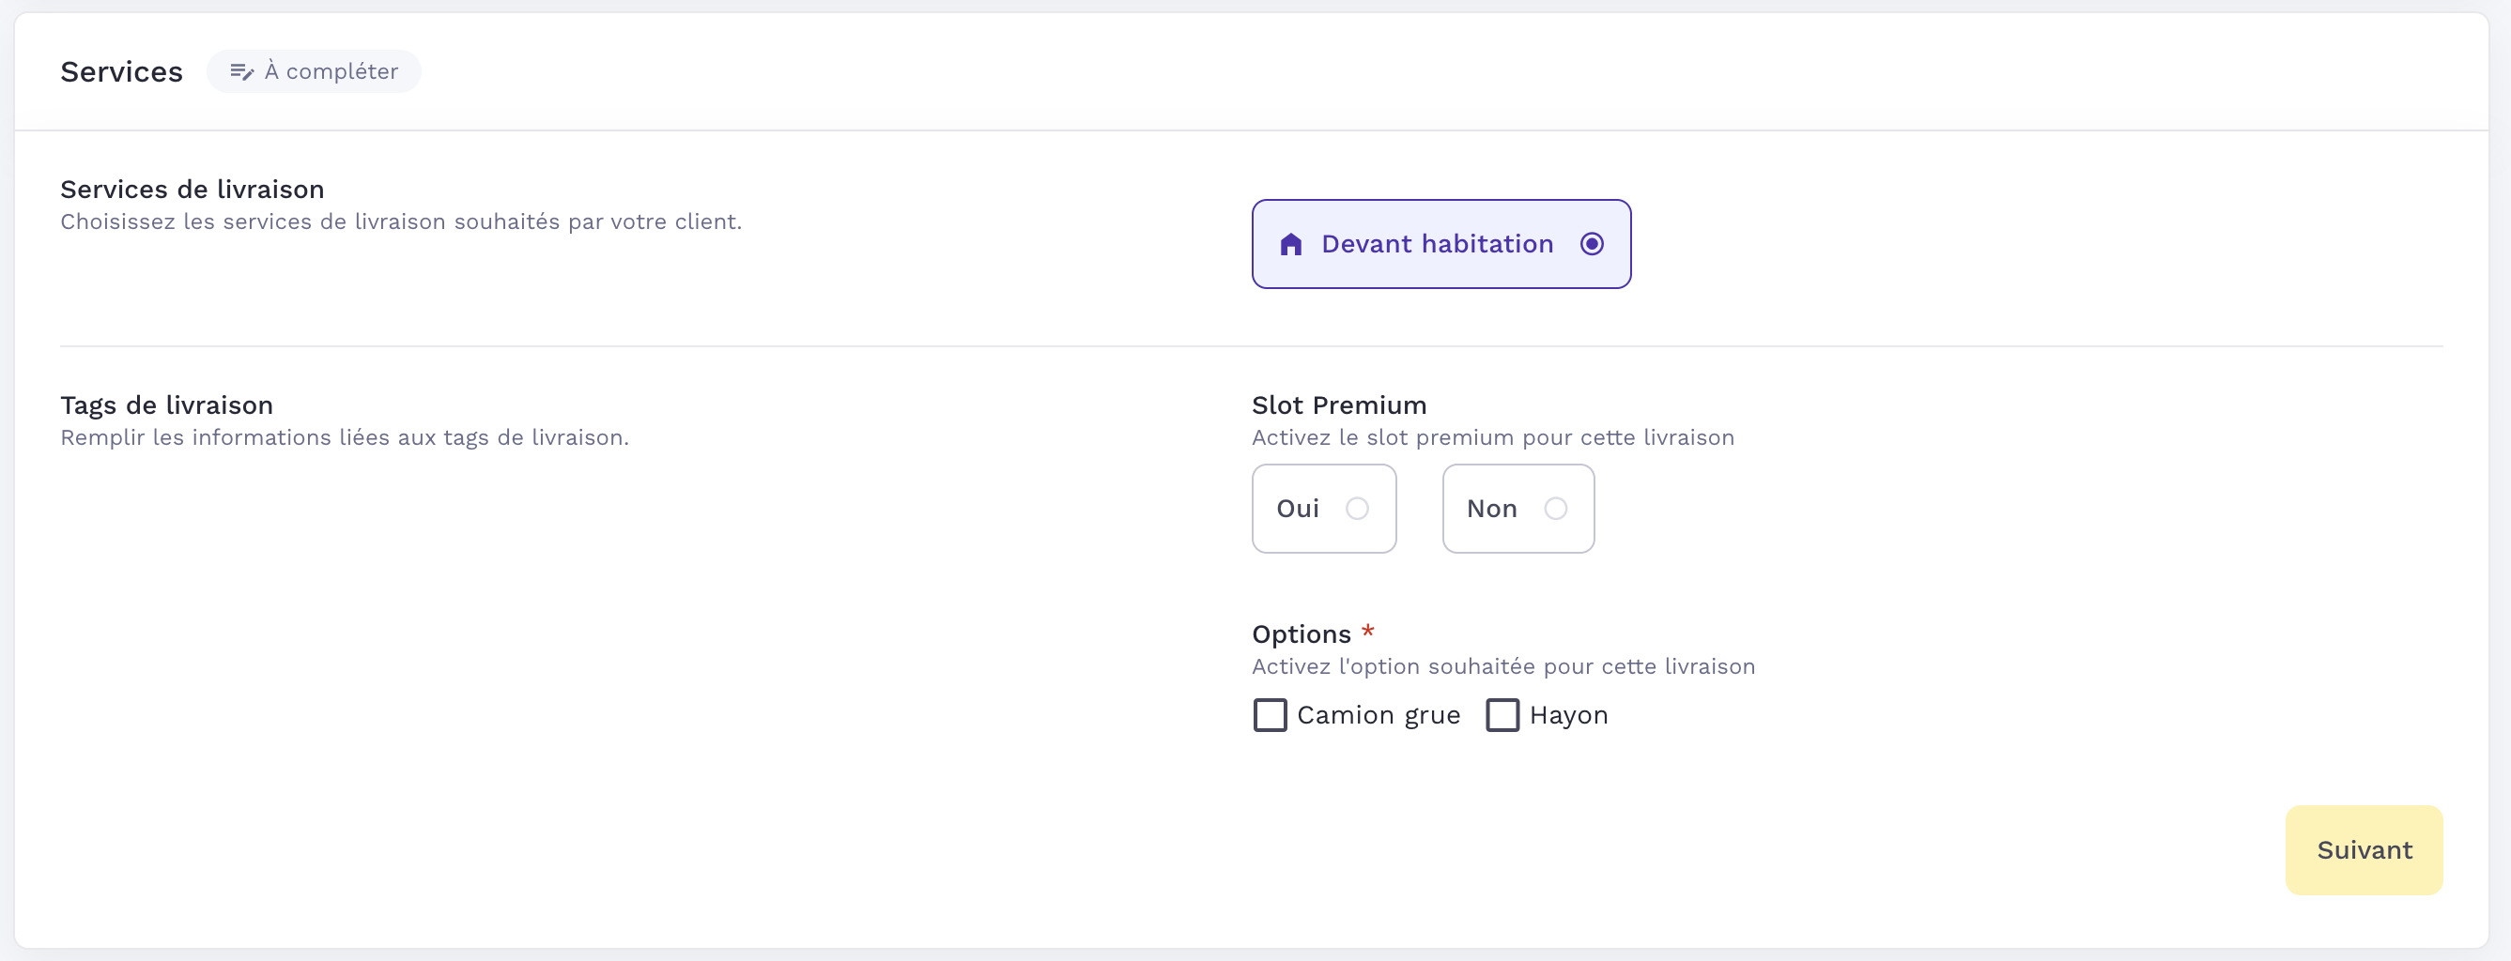
Task: Click the Devant habitation label text
Action: coord(1437,244)
